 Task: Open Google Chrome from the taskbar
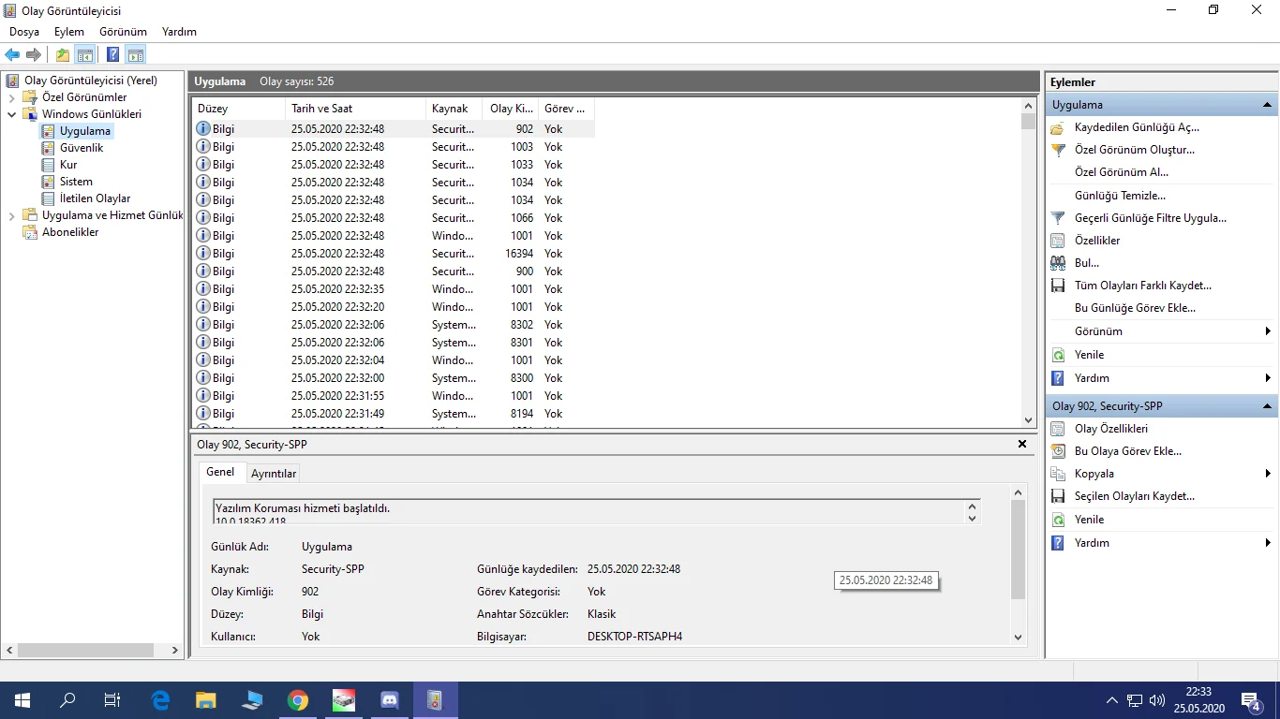[x=298, y=700]
